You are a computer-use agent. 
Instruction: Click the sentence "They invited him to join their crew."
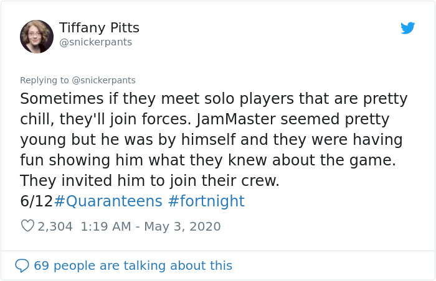point(149,181)
